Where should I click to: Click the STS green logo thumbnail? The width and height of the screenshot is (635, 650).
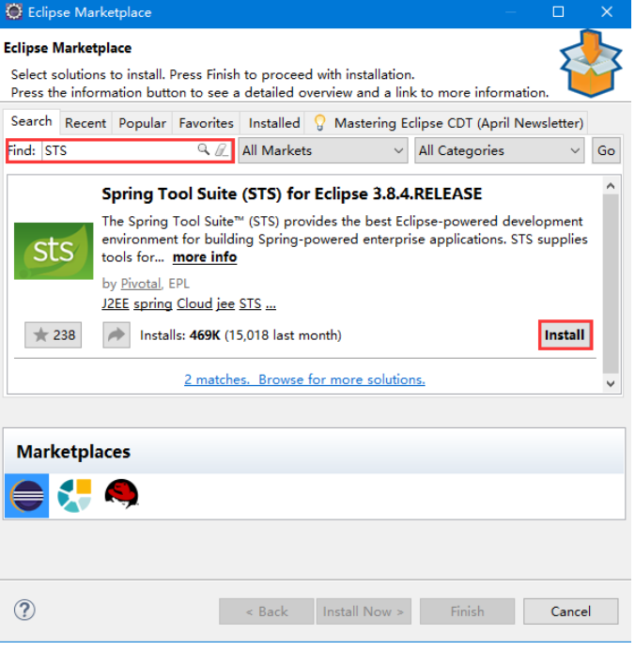pyautogui.click(x=54, y=252)
